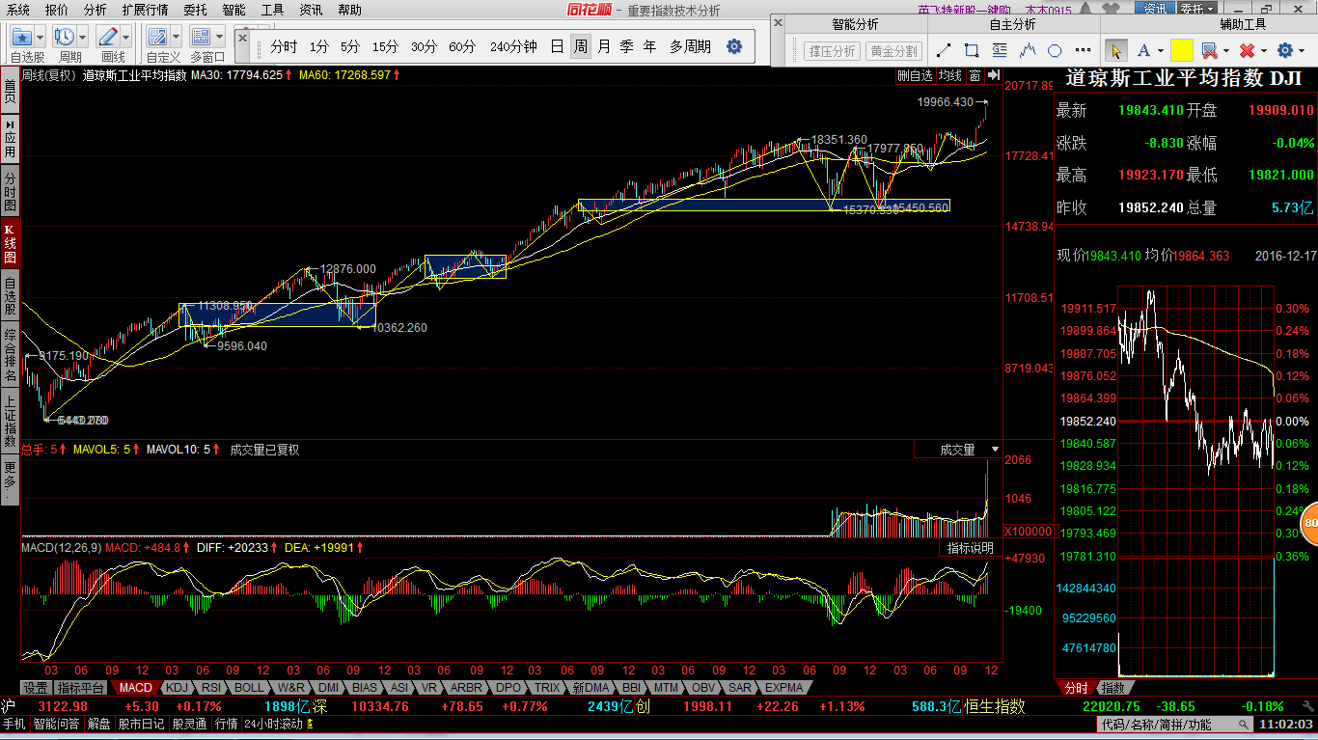Click the 均线 button above chart
Screen dimensions: 1318x740
pyautogui.click(x=950, y=75)
